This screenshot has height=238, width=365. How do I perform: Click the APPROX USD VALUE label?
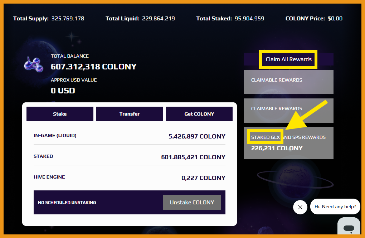pos(74,80)
